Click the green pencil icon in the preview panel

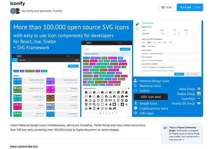(x=137, y=24)
